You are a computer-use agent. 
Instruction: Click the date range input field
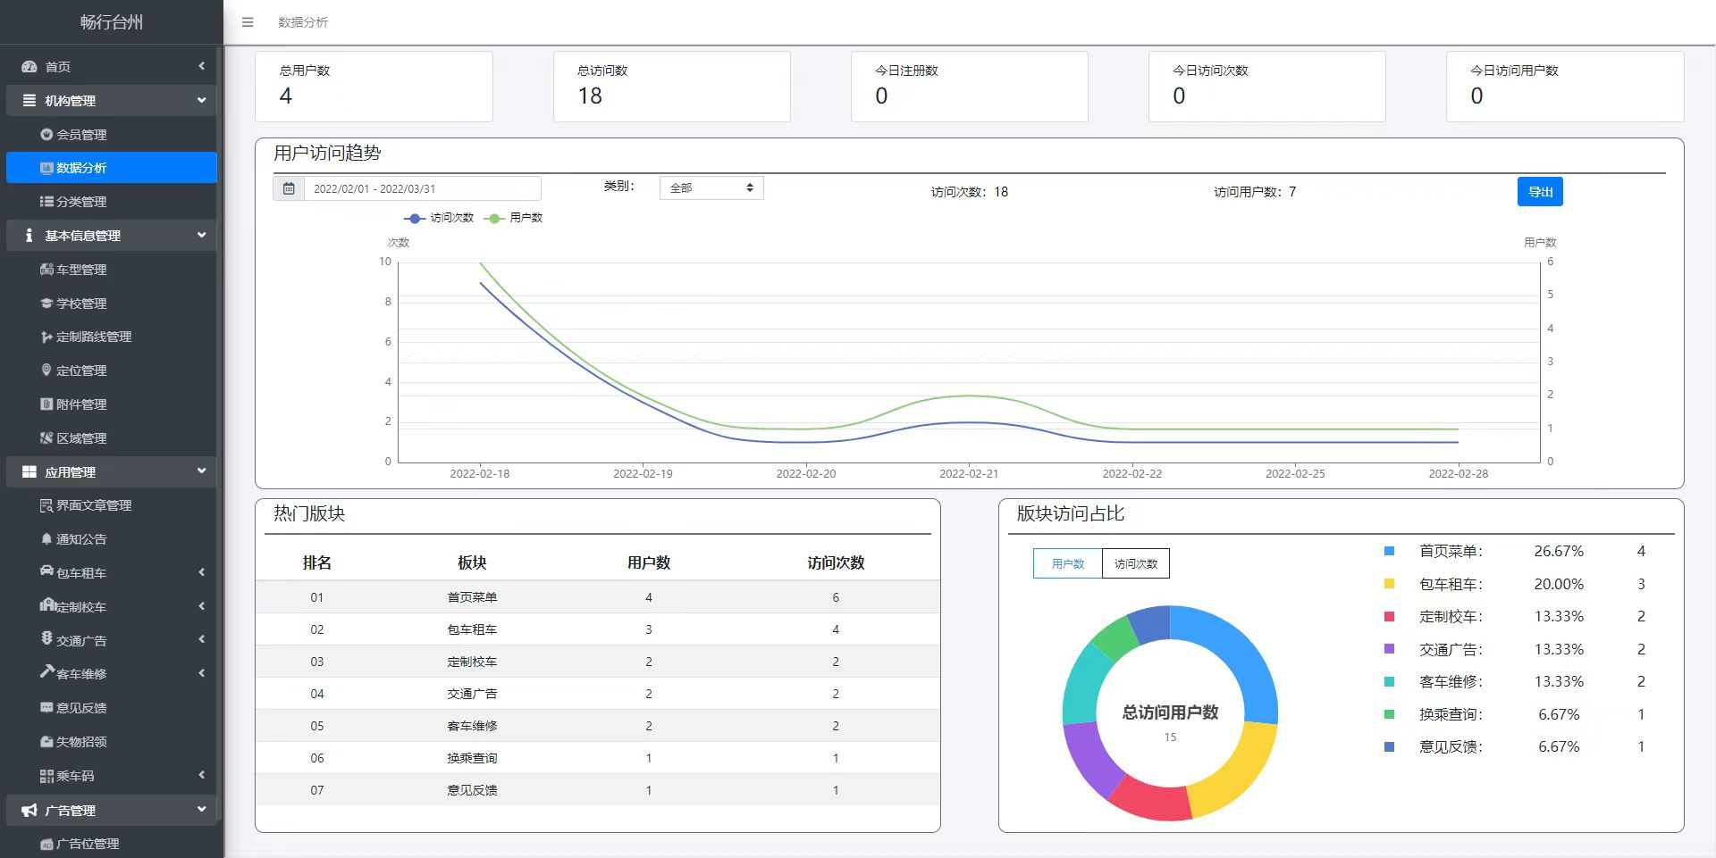422,188
